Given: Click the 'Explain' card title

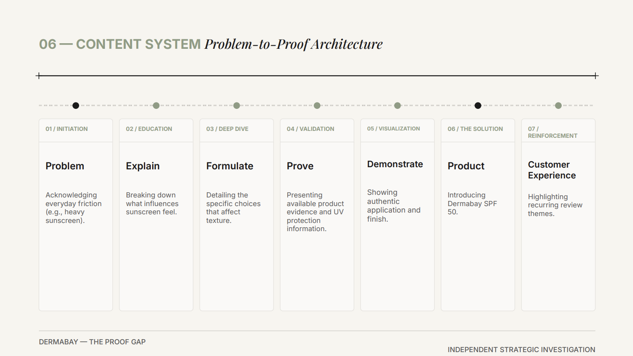Looking at the screenshot, I should tap(143, 166).
